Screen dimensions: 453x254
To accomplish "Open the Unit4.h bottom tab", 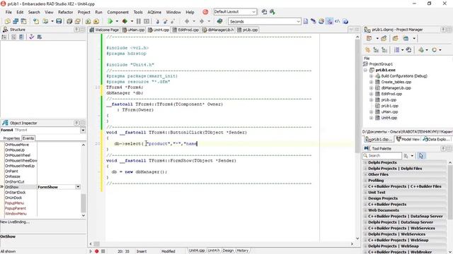I will pyautogui.click(x=214, y=250).
